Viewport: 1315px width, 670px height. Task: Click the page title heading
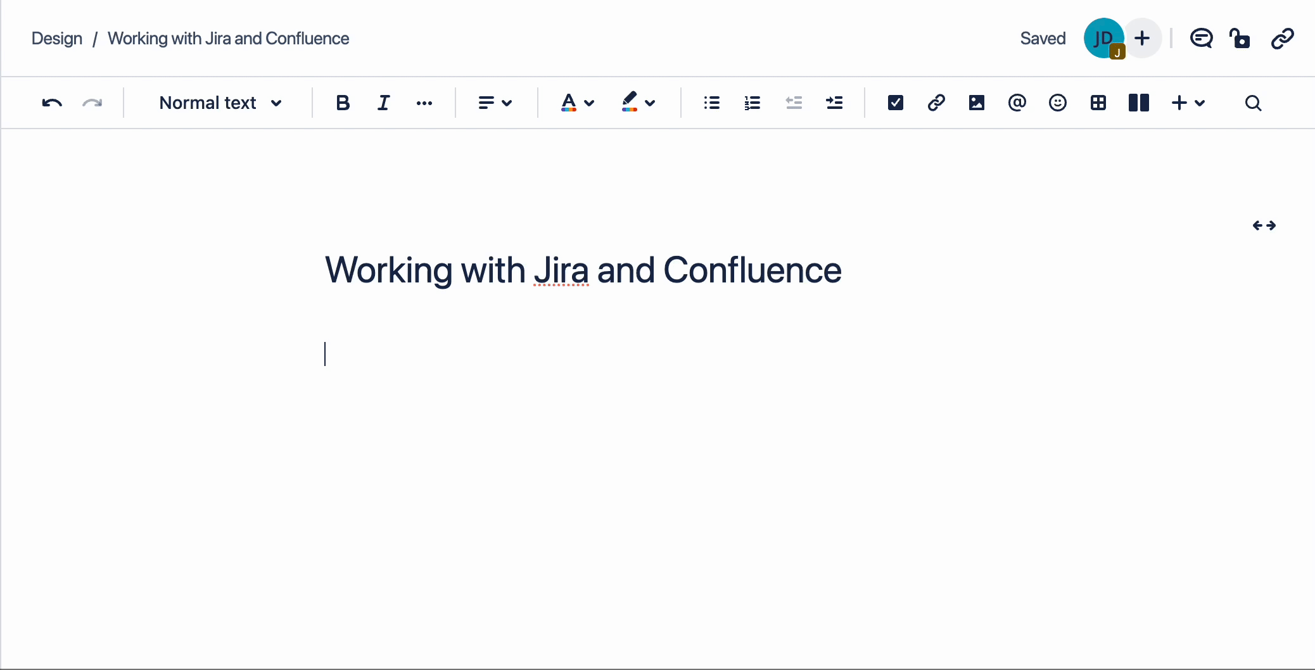pyautogui.click(x=583, y=270)
